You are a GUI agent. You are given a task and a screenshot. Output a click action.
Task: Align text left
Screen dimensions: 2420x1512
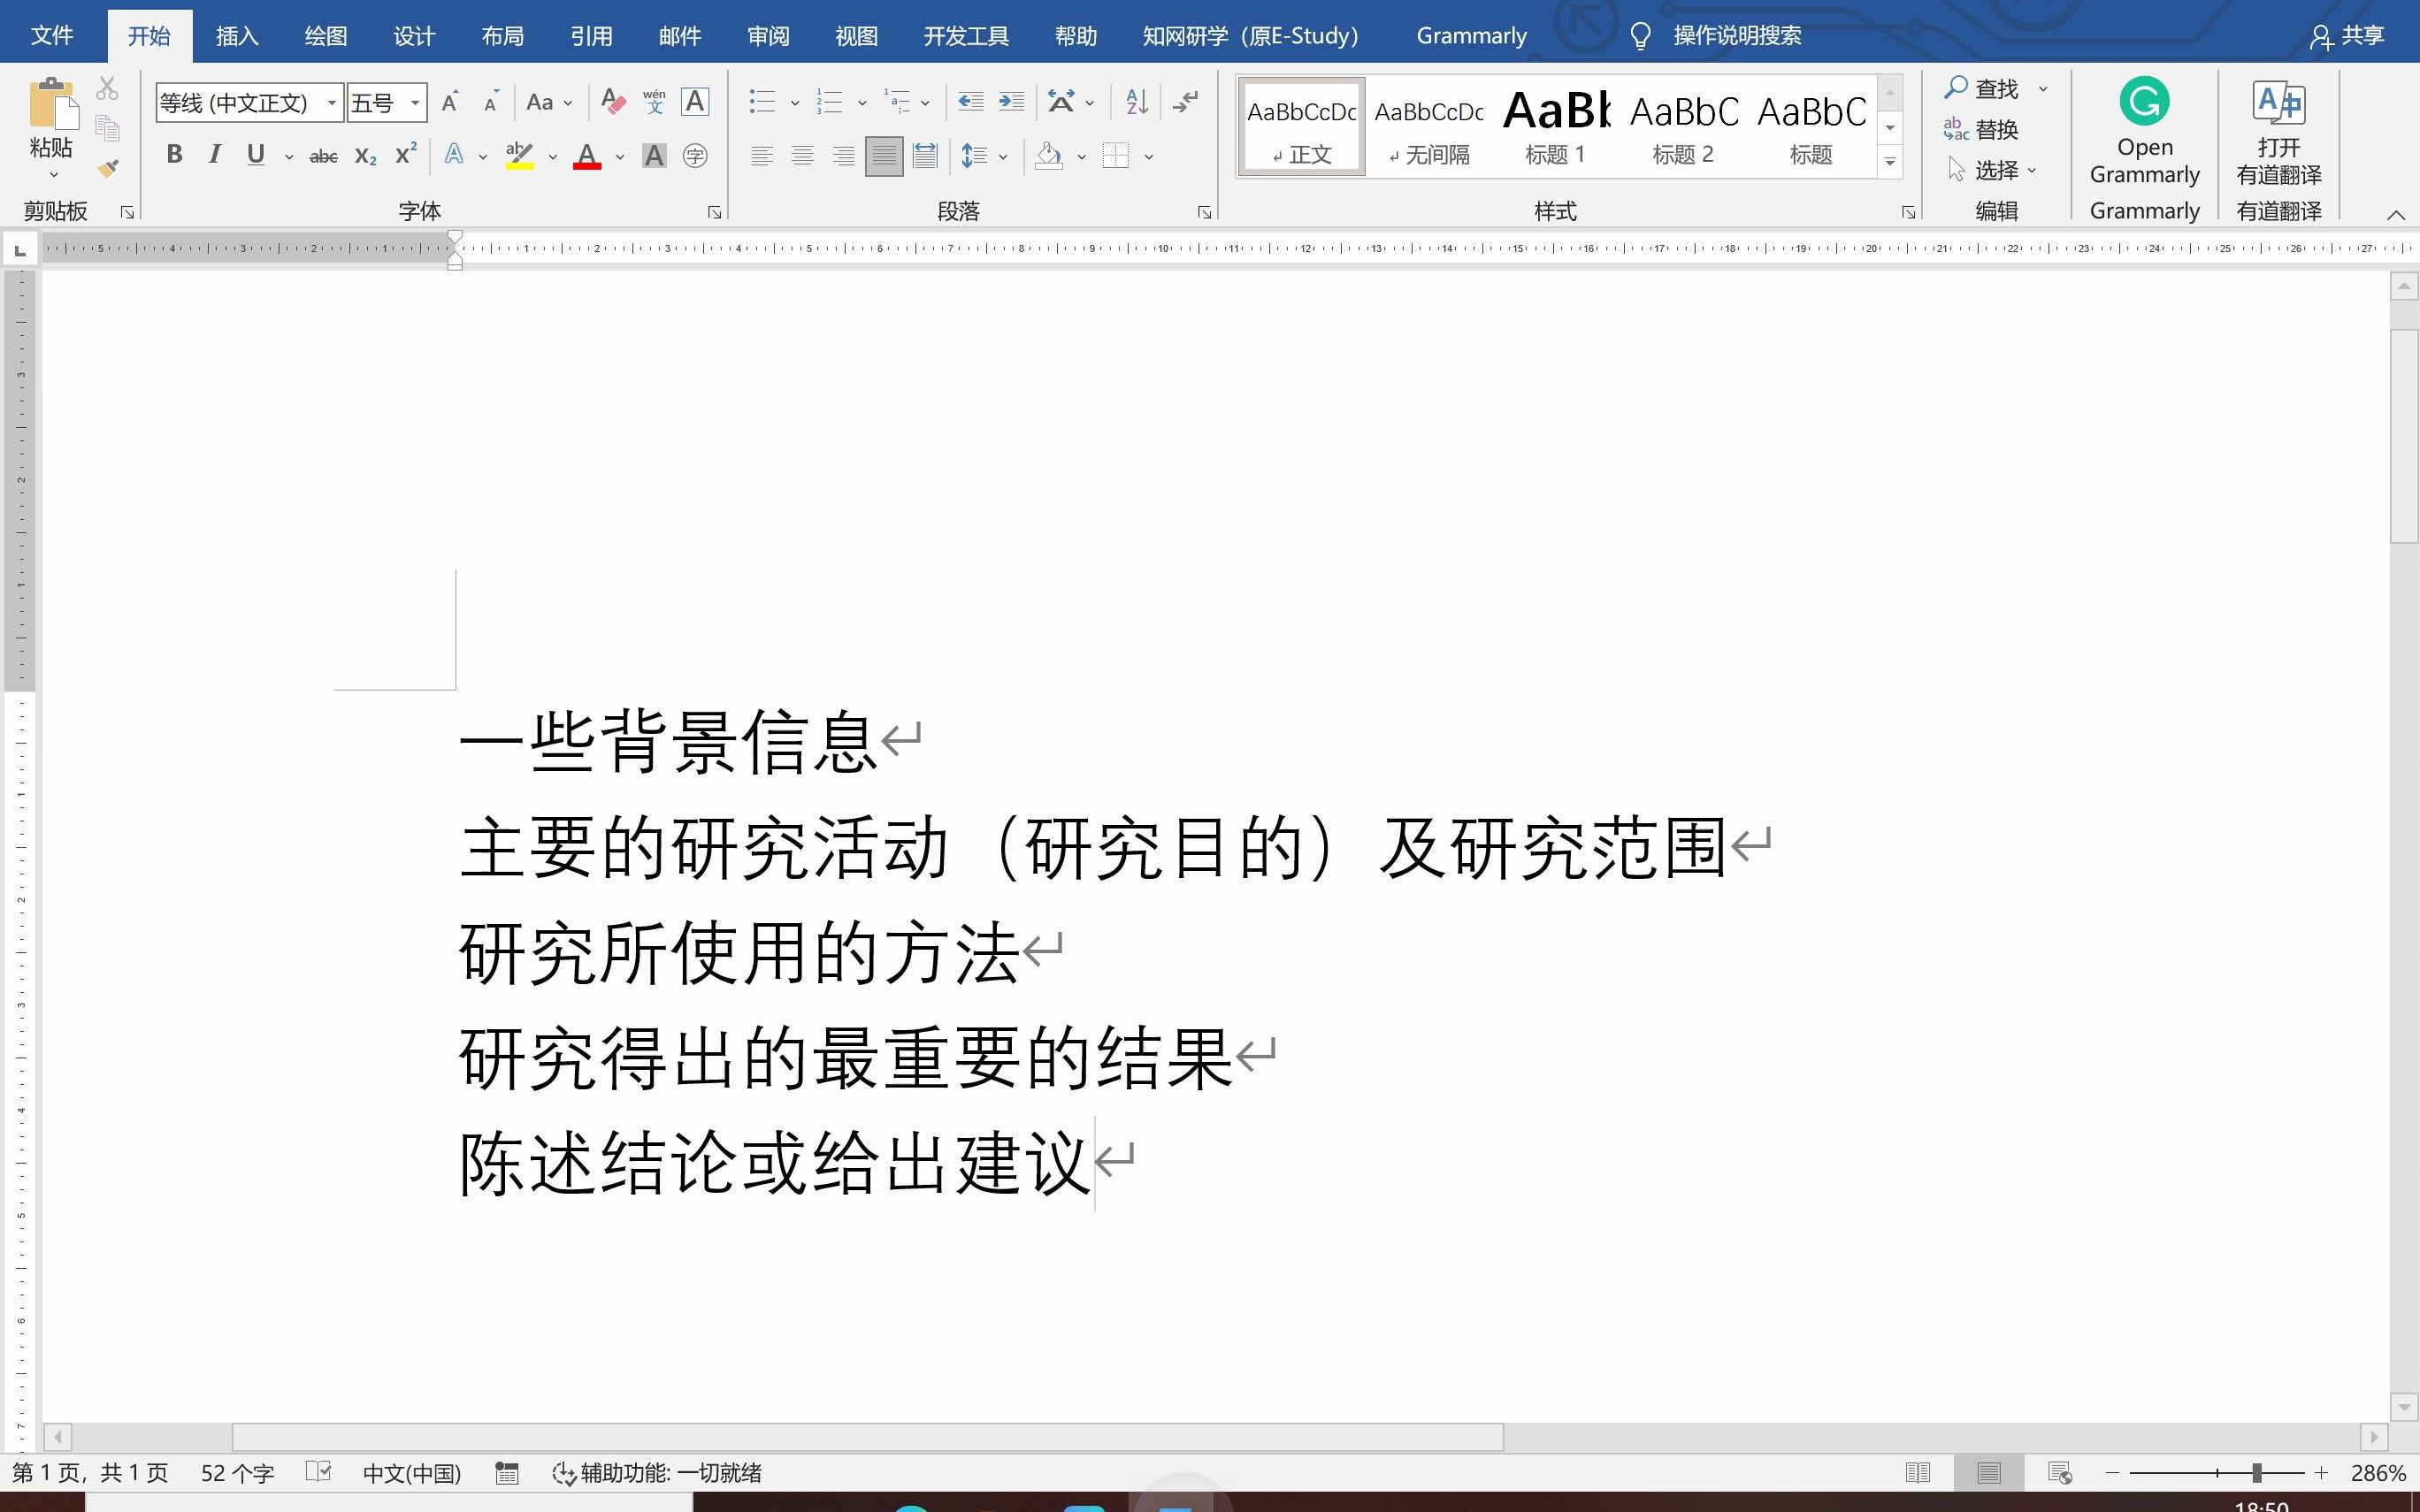[x=762, y=156]
